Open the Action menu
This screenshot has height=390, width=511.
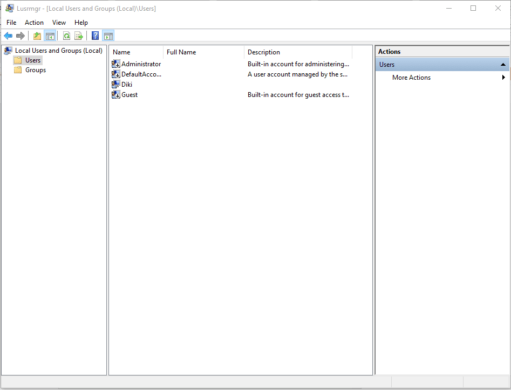click(x=34, y=23)
